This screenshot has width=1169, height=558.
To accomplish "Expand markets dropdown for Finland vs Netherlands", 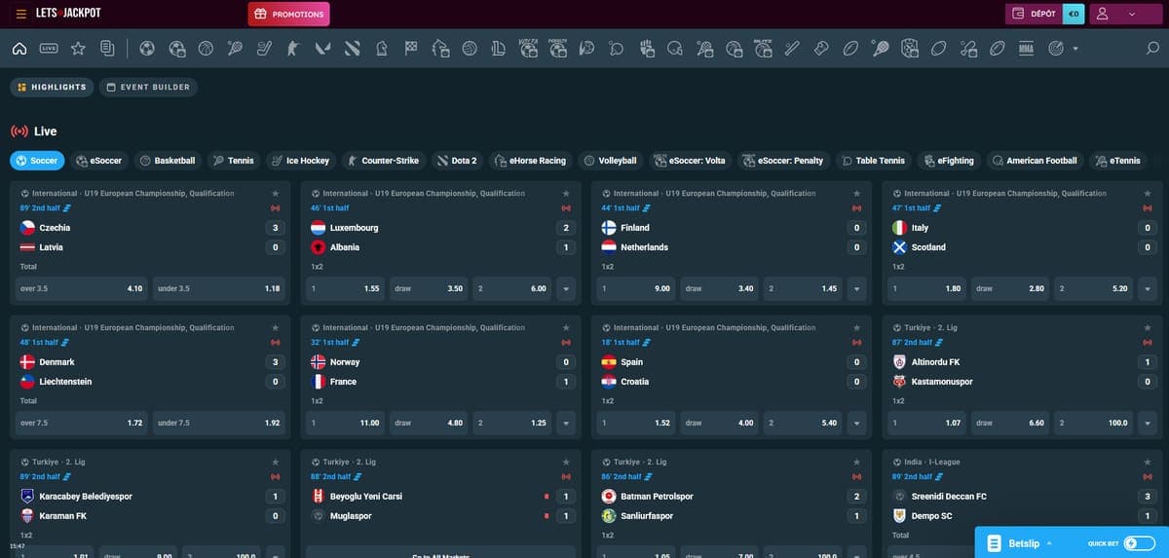I will point(857,288).
